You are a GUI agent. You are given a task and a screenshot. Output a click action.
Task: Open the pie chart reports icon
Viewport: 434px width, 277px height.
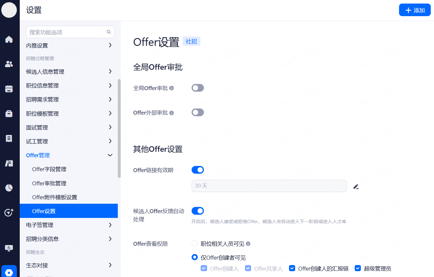tap(9, 188)
